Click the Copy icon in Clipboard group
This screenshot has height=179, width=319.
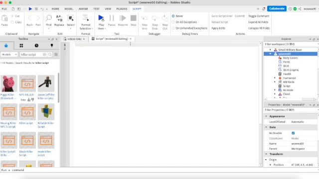tap(12, 22)
